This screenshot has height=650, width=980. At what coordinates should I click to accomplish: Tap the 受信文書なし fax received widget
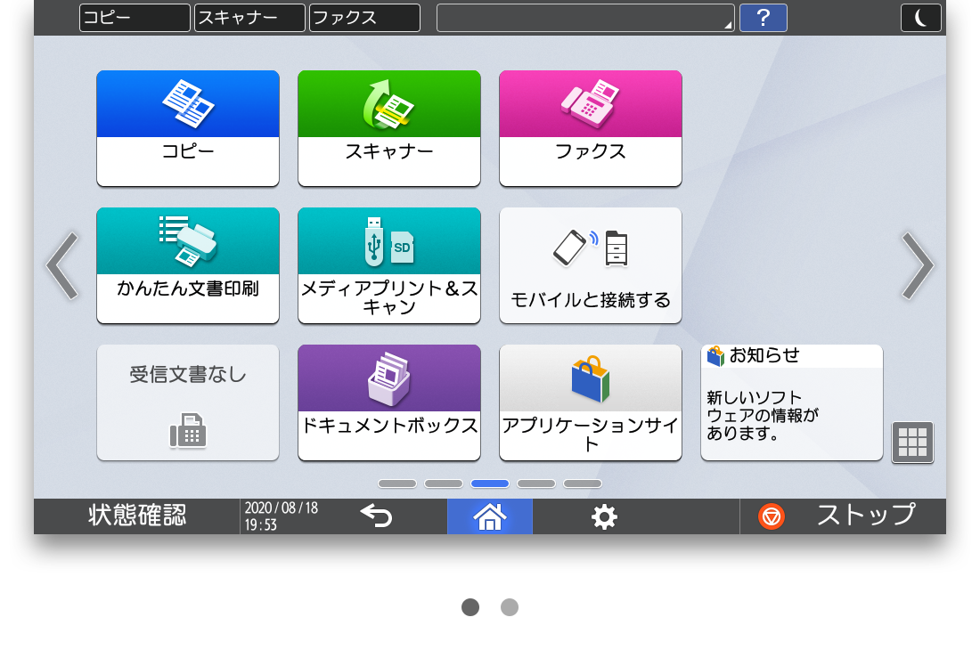pyautogui.click(x=188, y=402)
